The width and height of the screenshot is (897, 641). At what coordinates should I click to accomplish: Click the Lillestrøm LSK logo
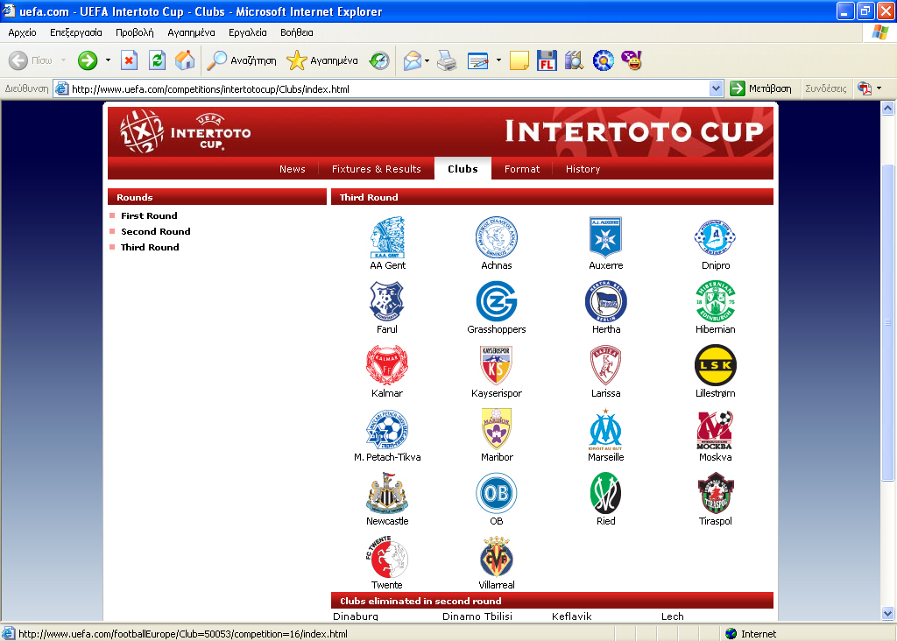(715, 365)
